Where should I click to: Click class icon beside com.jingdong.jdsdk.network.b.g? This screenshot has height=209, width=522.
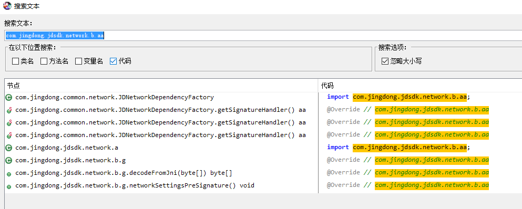coord(9,160)
